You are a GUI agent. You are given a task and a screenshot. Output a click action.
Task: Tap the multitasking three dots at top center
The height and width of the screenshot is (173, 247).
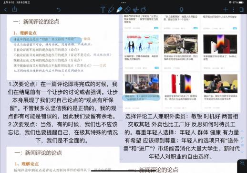coord(123,2)
